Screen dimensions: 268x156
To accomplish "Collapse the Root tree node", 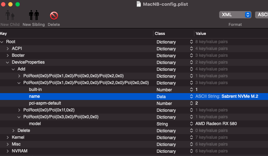I will pos(2,42).
